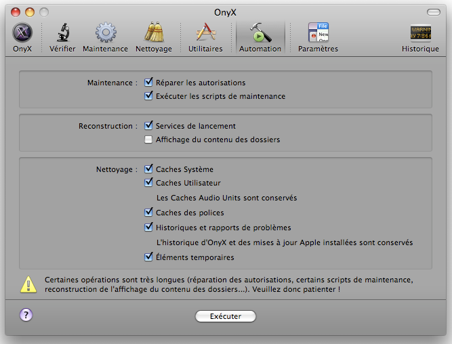Open the Nettoyage broom icon

[x=154, y=33]
